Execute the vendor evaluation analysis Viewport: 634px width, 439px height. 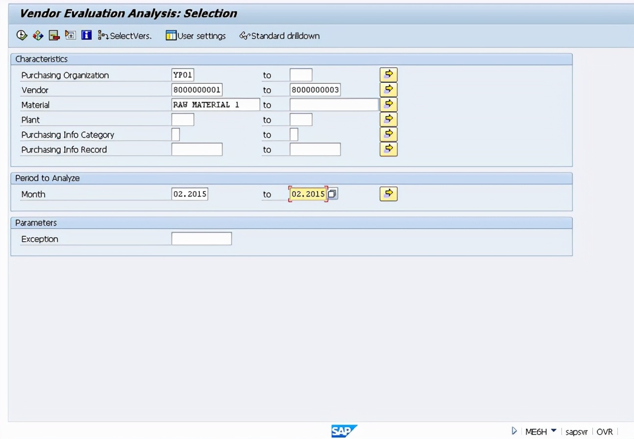[21, 35]
